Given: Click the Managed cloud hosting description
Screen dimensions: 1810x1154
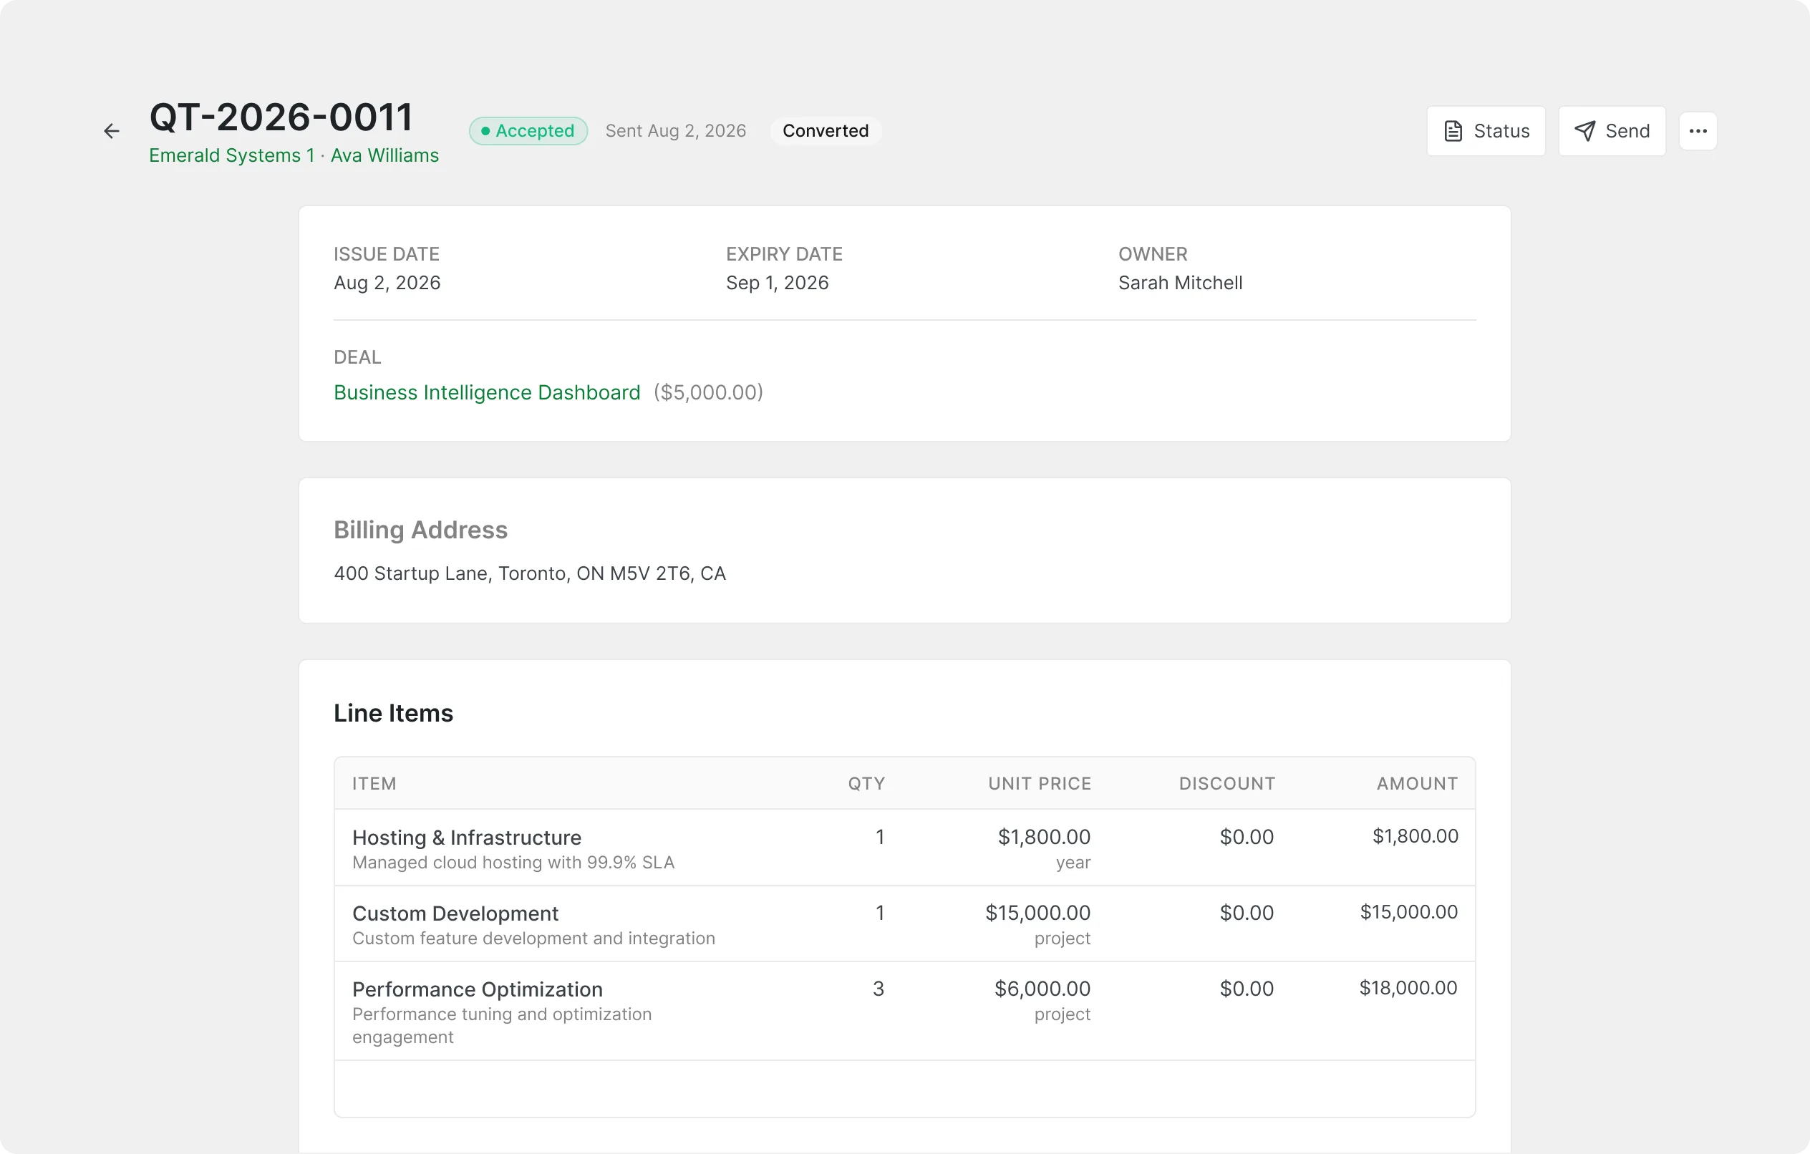Looking at the screenshot, I should point(513,863).
